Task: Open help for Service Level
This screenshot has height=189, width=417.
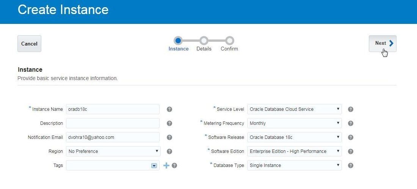Action: 351,109
